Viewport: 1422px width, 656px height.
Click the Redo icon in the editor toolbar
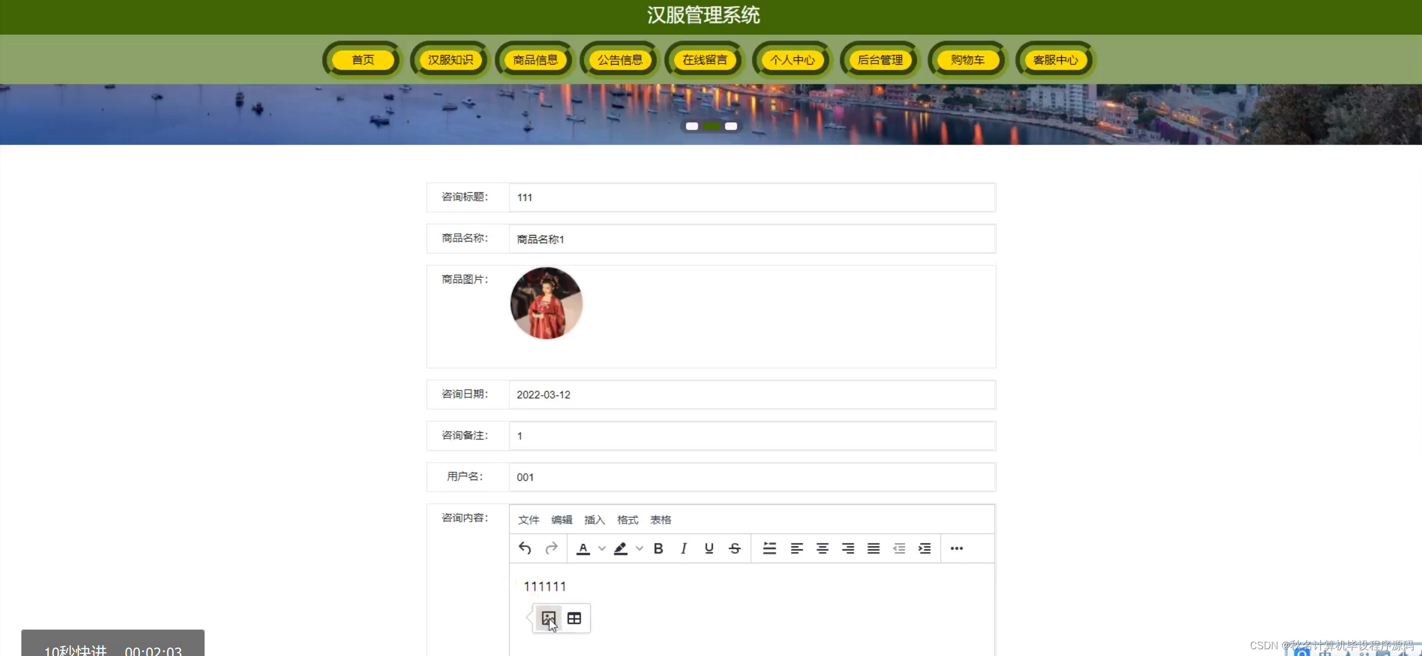[551, 548]
